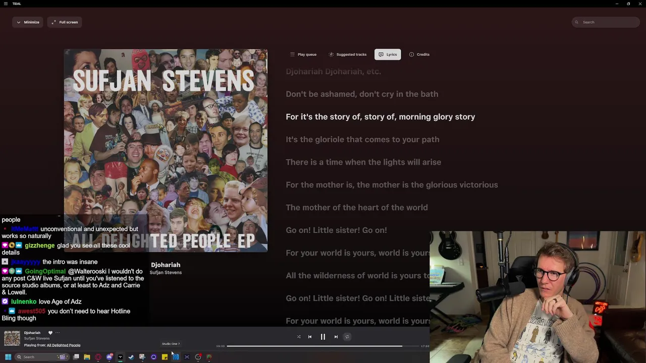Open more options for Djohariah in player bar
This screenshot has width=646, height=363.
coord(58,333)
